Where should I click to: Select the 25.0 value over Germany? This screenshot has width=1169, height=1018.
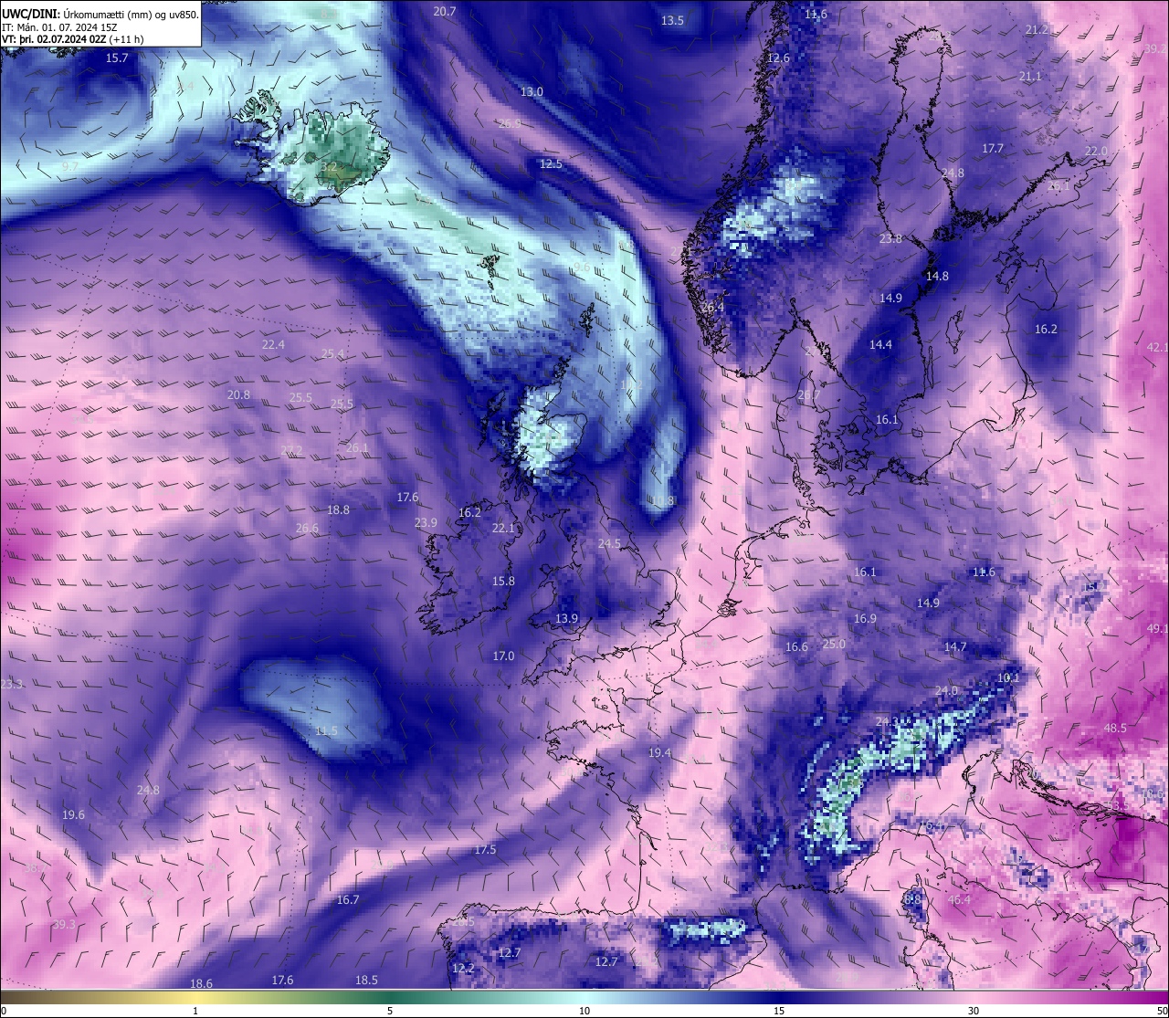click(x=834, y=644)
